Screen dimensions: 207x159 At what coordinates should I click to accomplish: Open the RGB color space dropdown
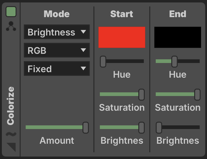[57, 50]
